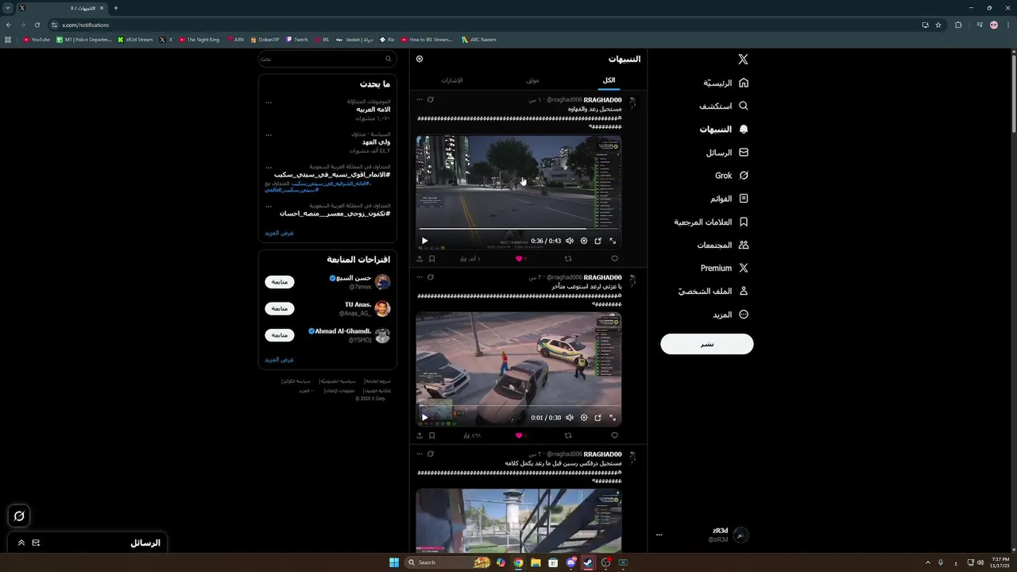This screenshot has height=572, width=1017.
Task: Pop out the 0:36 video picture-in-picture
Action: point(598,241)
